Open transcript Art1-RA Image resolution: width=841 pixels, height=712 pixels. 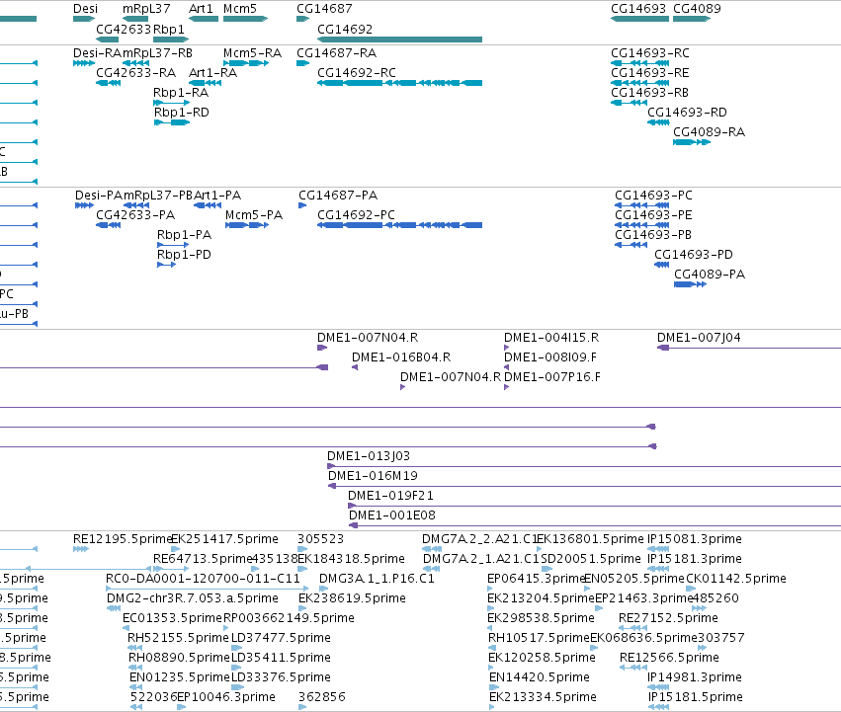[x=205, y=83]
